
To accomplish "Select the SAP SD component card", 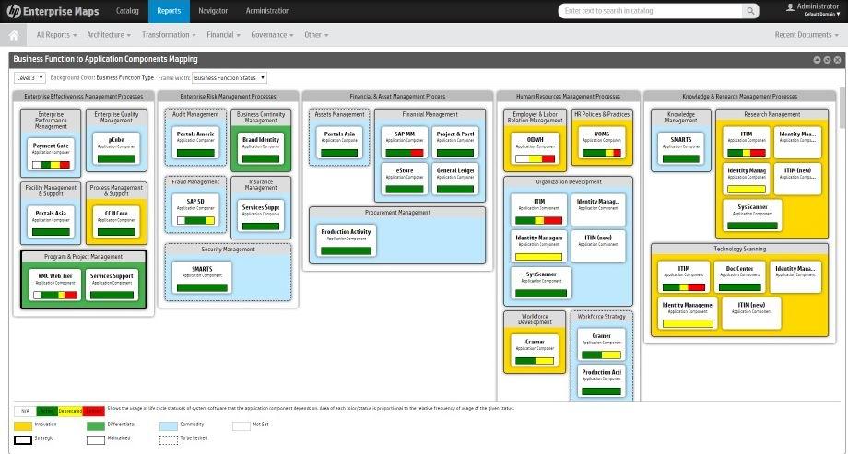I will [x=195, y=210].
